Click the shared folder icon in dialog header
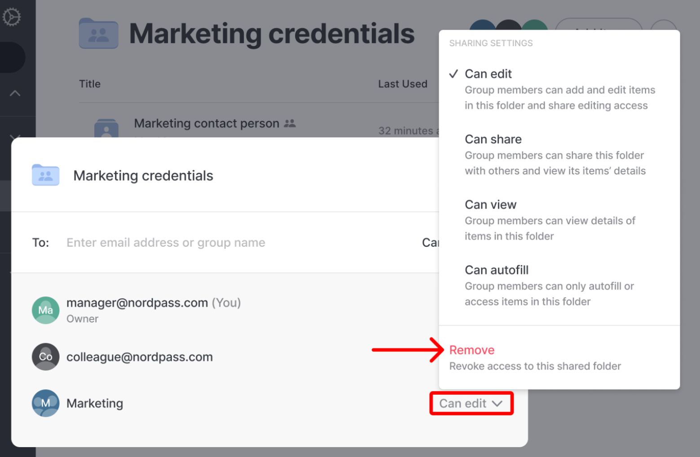 [45, 175]
